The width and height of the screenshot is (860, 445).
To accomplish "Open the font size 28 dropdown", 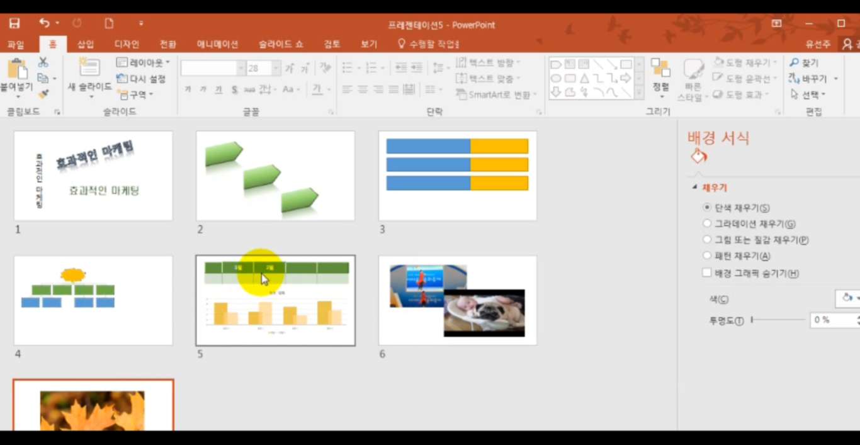I will click(276, 68).
